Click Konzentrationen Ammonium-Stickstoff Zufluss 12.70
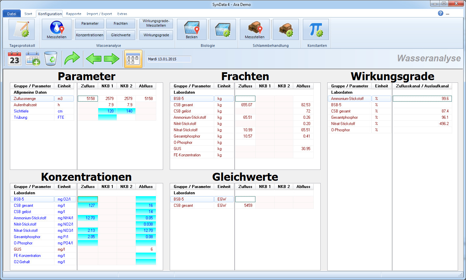The image size is (466, 280). pos(88,218)
